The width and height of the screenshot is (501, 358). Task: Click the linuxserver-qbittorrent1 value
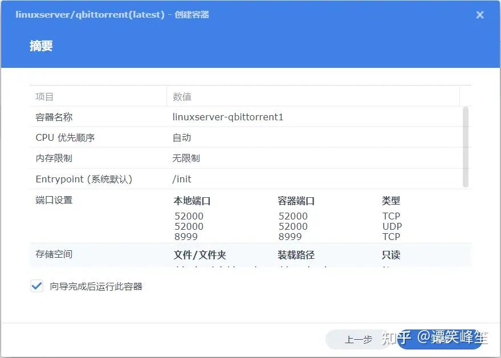click(228, 117)
